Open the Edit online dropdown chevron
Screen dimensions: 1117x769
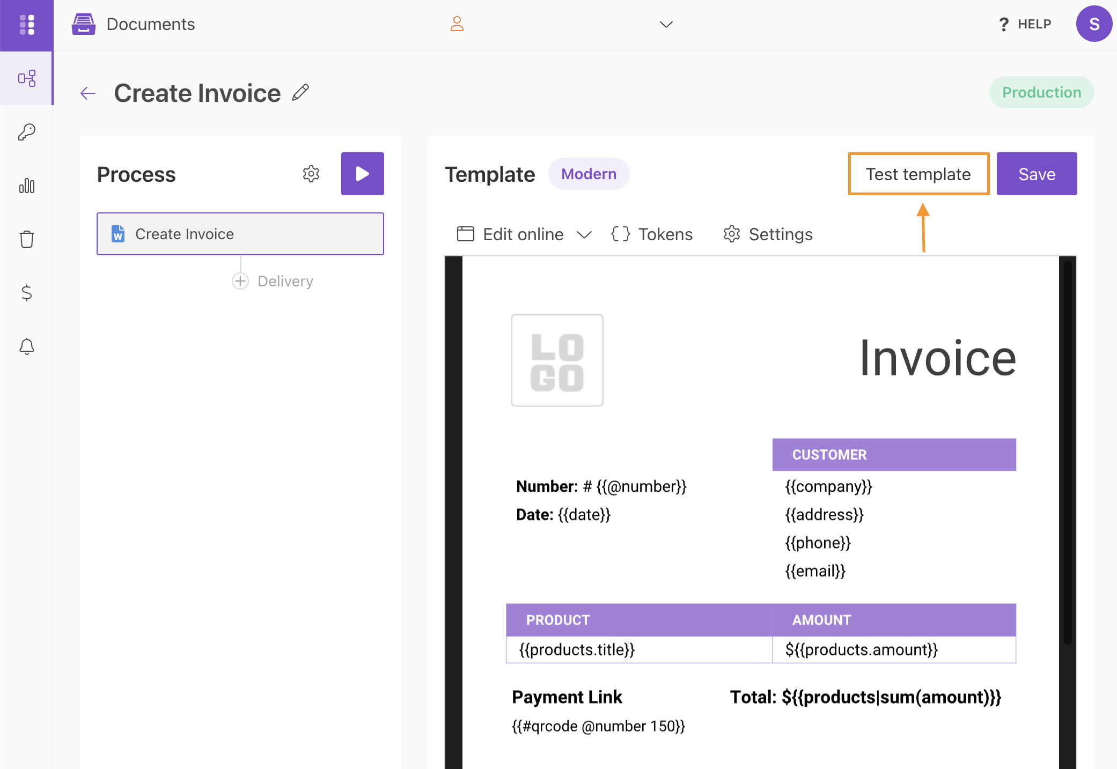[x=585, y=234]
